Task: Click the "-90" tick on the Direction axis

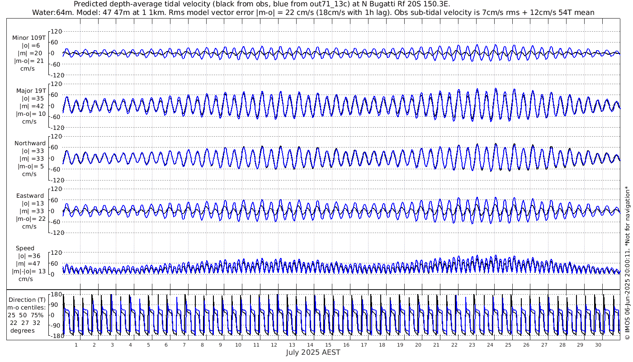Action: [x=56, y=325]
